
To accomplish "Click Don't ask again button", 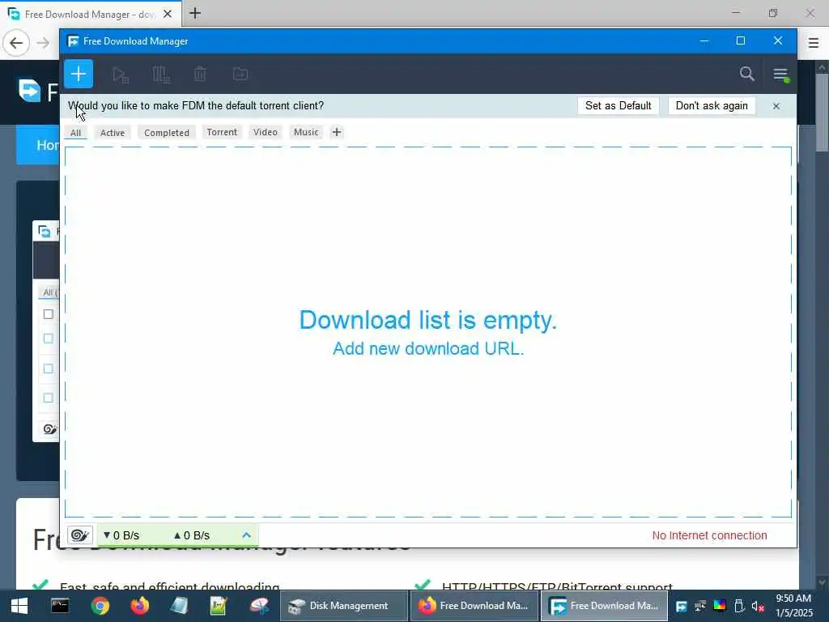I will point(712,106).
